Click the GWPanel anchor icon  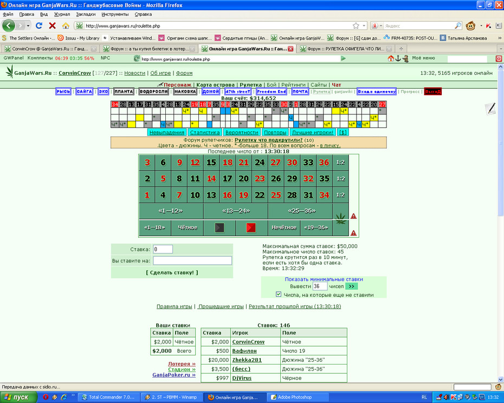(x=398, y=58)
